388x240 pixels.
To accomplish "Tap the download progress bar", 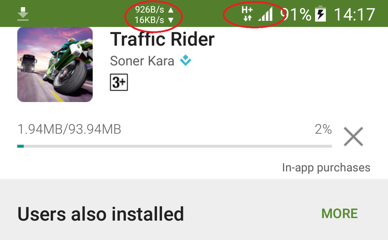I will [175, 146].
